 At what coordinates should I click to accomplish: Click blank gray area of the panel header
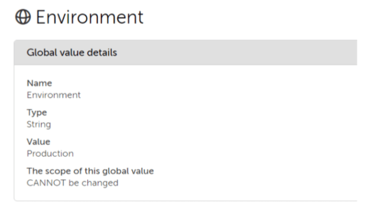(236, 52)
